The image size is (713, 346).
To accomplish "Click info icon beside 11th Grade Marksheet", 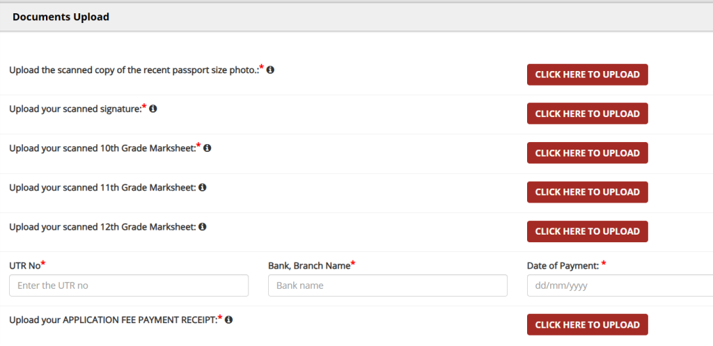I will pos(203,187).
